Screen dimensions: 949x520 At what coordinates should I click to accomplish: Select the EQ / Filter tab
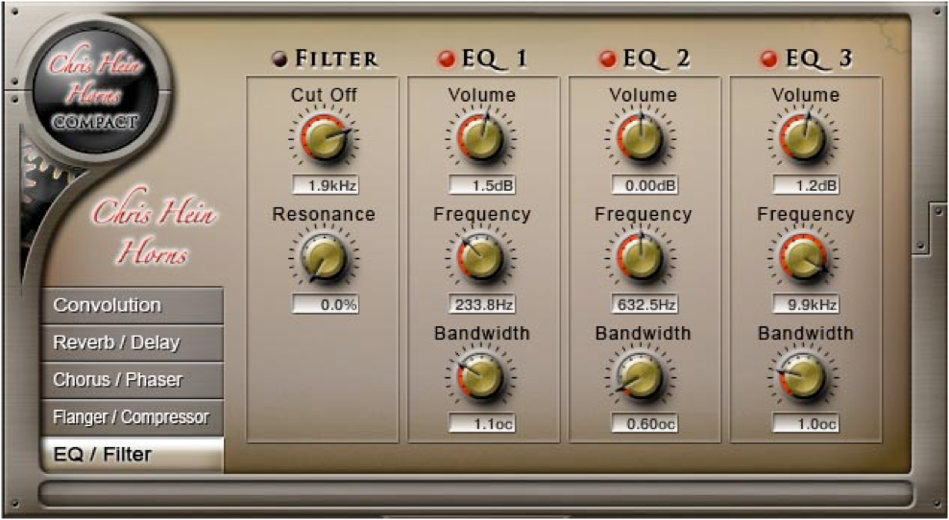pos(132,455)
